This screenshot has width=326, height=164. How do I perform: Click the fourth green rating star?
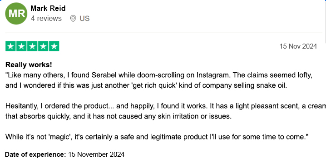[x=43, y=46]
